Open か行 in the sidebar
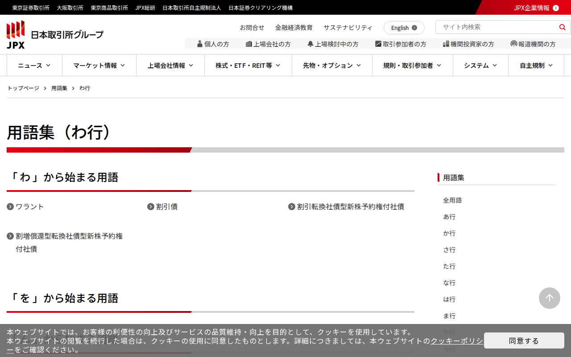The height and width of the screenshot is (357, 571). tap(449, 233)
